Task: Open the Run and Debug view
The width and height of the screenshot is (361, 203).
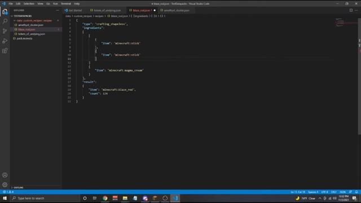Action: (5, 41)
